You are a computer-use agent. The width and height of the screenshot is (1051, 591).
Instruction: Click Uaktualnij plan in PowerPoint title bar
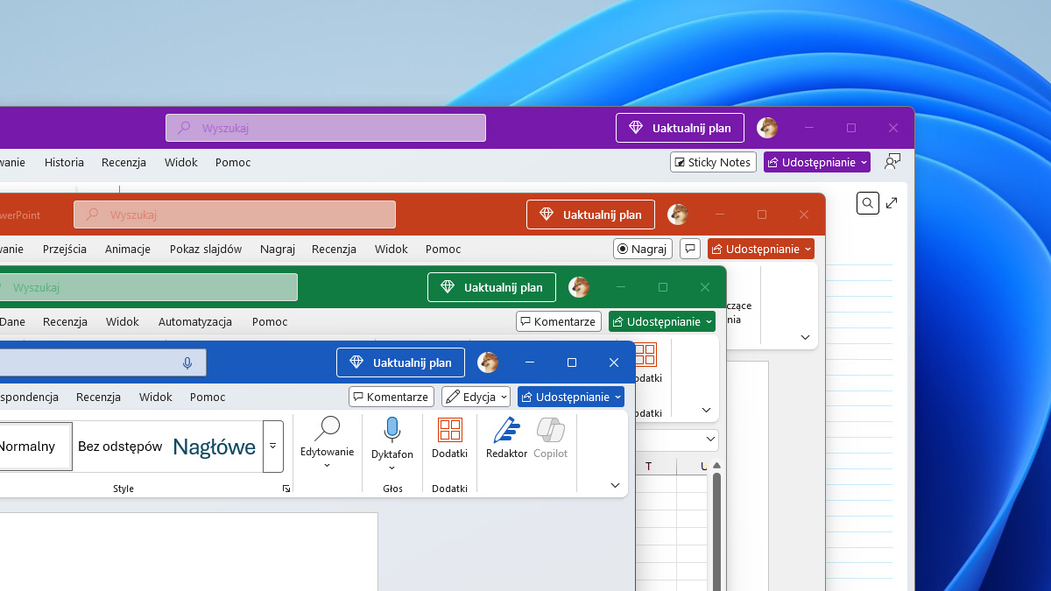pos(590,215)
